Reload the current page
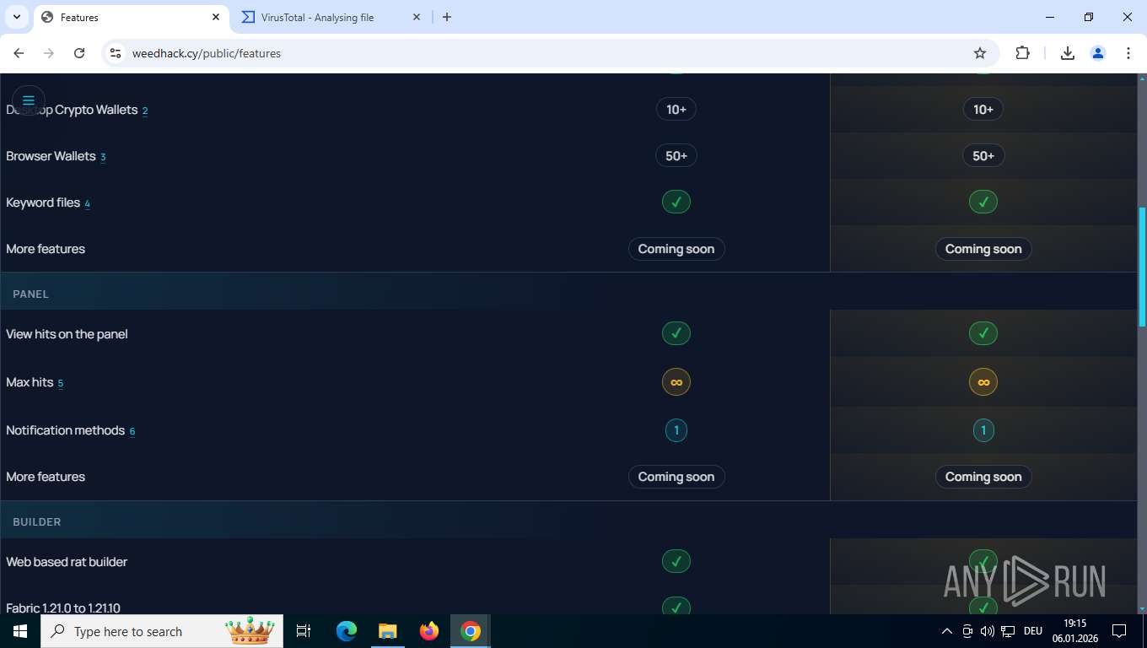This screenshot has height=648, width=1147. tap(79, 53)
